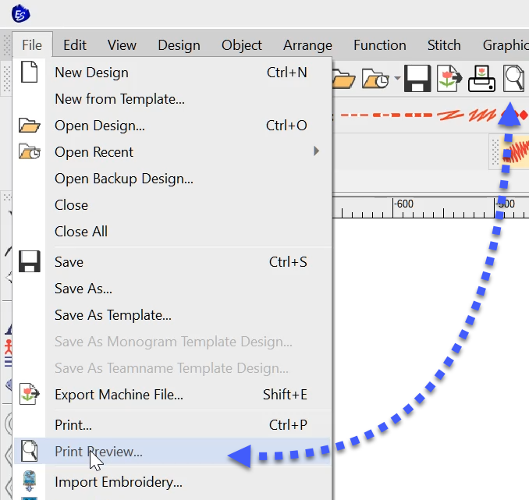The image size is (529, 500).
Task: Open dropdown arrow beside Open Recent toolbar icon
Action: tap(397, 79)
